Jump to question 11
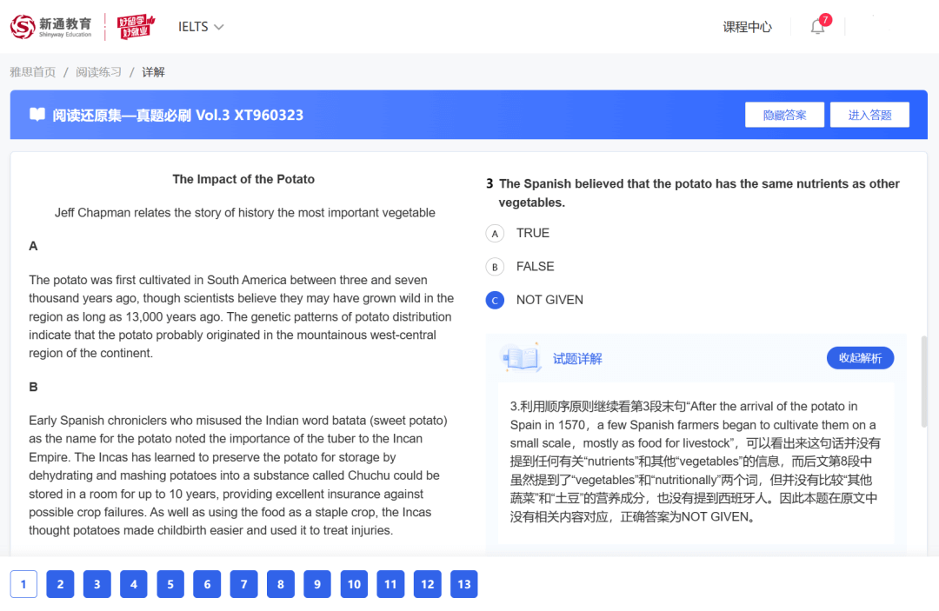The width and height of the screenshot is (939, 611). coord(390,584)
